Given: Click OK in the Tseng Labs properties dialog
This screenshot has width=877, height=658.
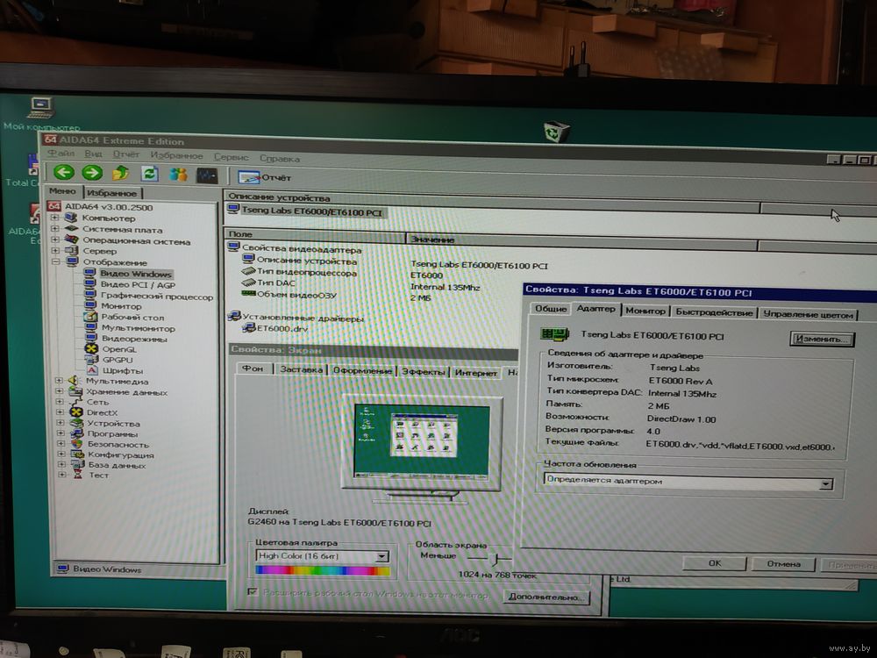Looking at the screenshot, I should pyautogui.click(x=714, y=563).
